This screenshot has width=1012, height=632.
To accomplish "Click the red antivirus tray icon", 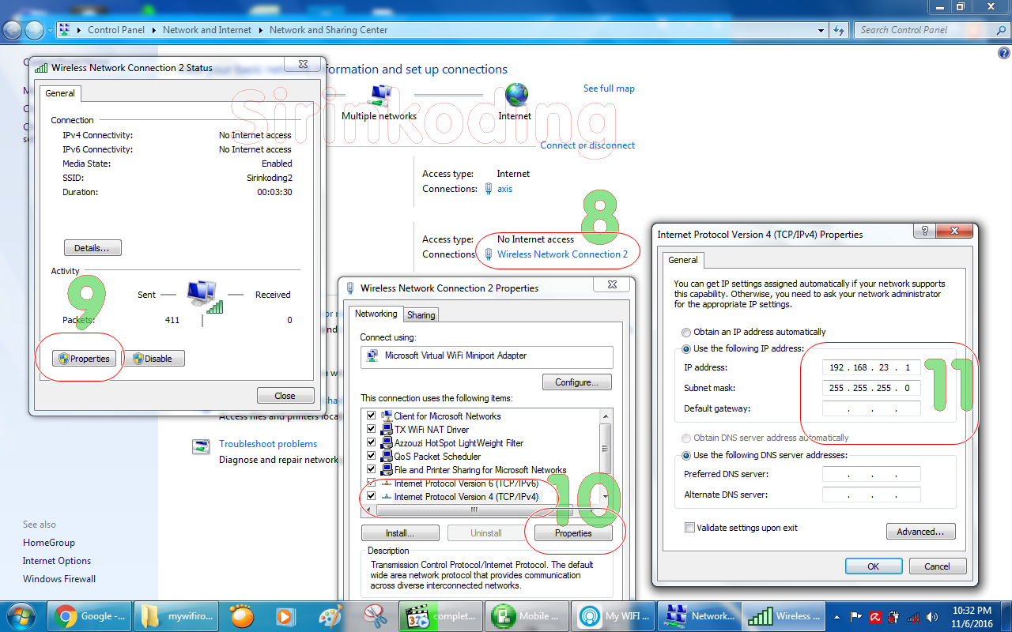I will (876, 617).
